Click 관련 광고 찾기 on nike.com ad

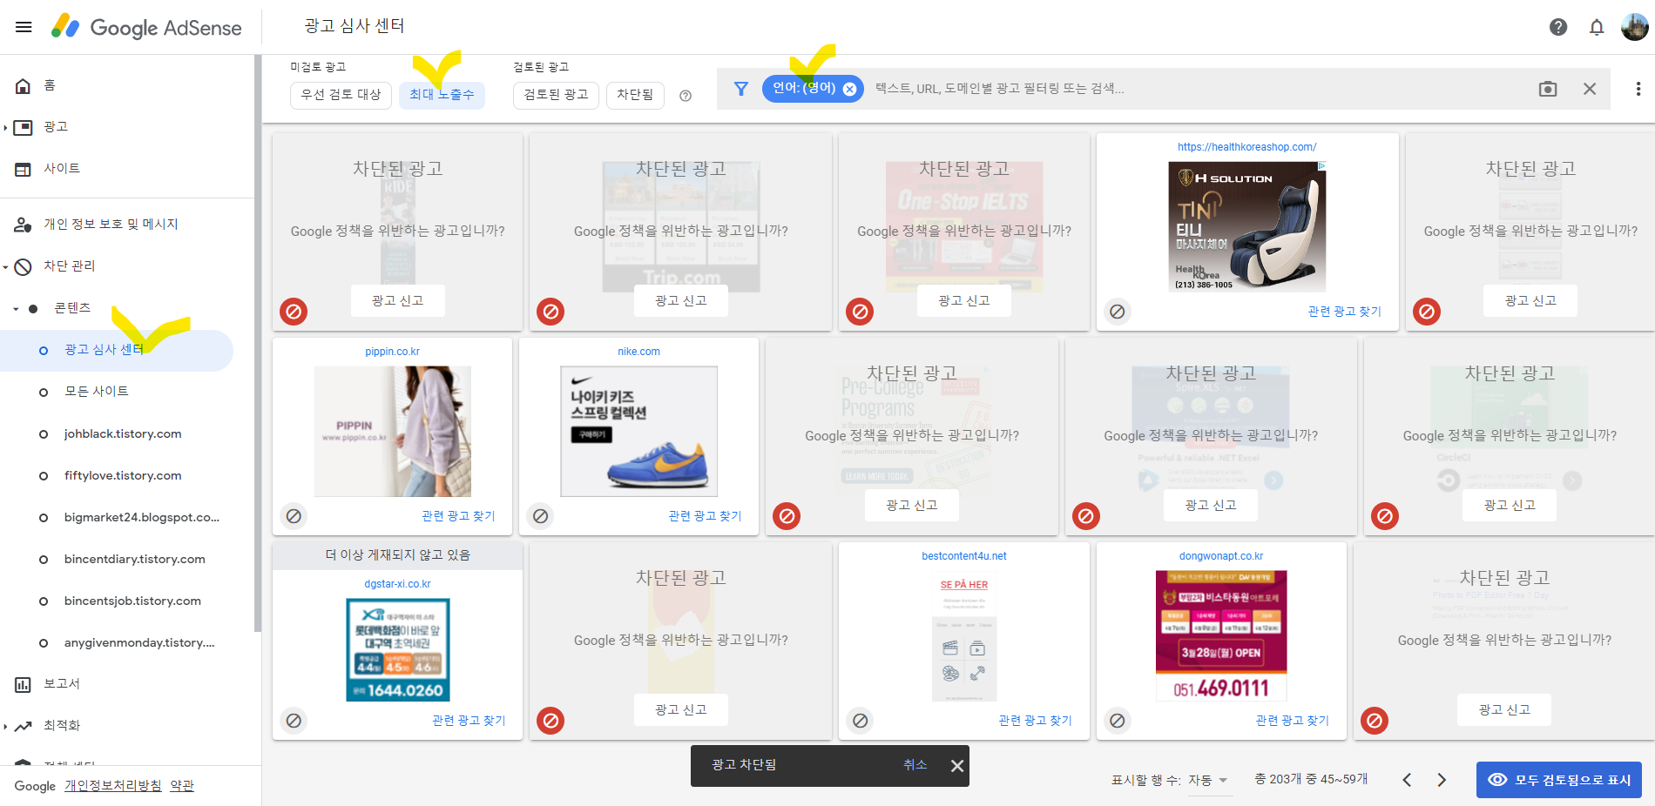click(x=705, y=516)
